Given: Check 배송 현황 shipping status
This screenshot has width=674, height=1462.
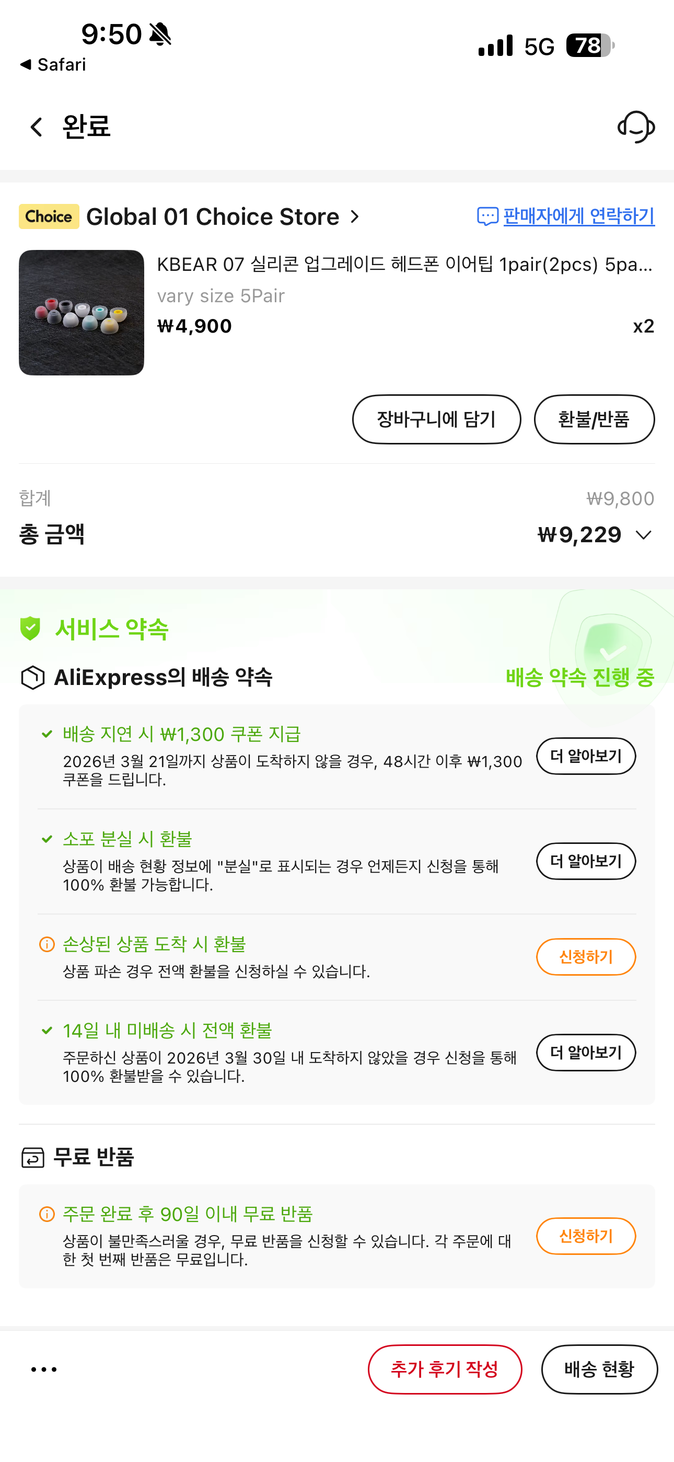Looking at the screenshot, I should pyautogui.click(x=599, y=1369).
